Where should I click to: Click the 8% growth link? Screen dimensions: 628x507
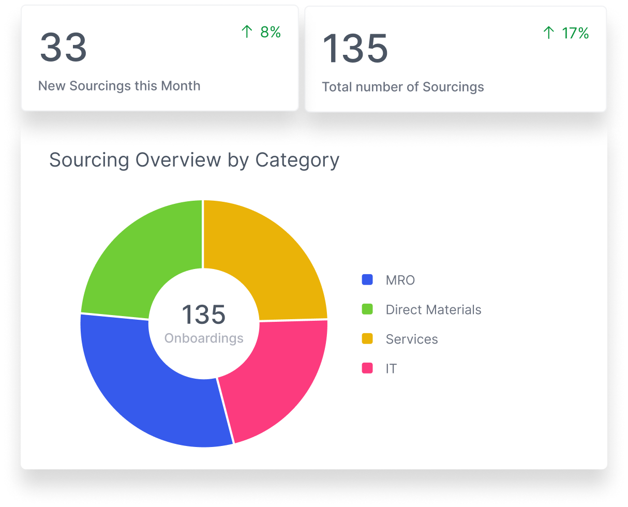coord(270,32)
